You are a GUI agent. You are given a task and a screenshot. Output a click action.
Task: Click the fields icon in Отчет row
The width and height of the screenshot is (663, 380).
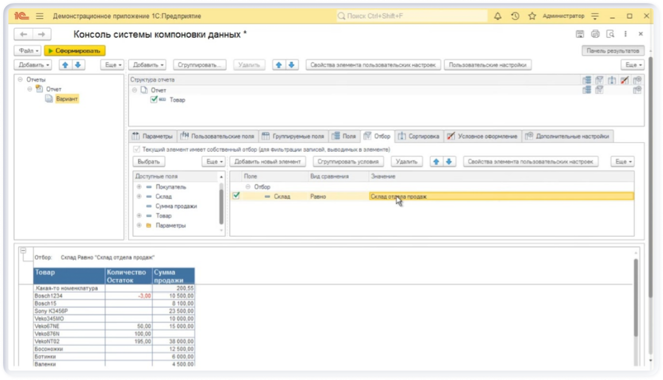click(x=587, y=90)
